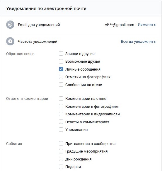Check the Упоминания checkbox
The width and height of the screenshot is (162, 171).
click(x=61, y=129)
